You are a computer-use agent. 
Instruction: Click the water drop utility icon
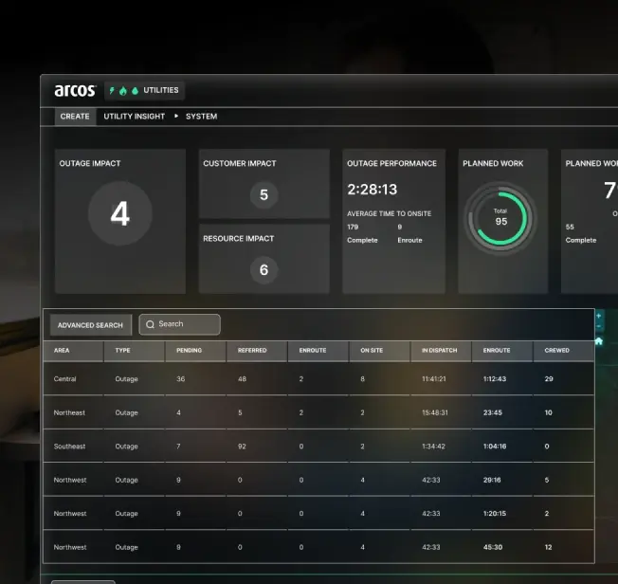point(136,91)
